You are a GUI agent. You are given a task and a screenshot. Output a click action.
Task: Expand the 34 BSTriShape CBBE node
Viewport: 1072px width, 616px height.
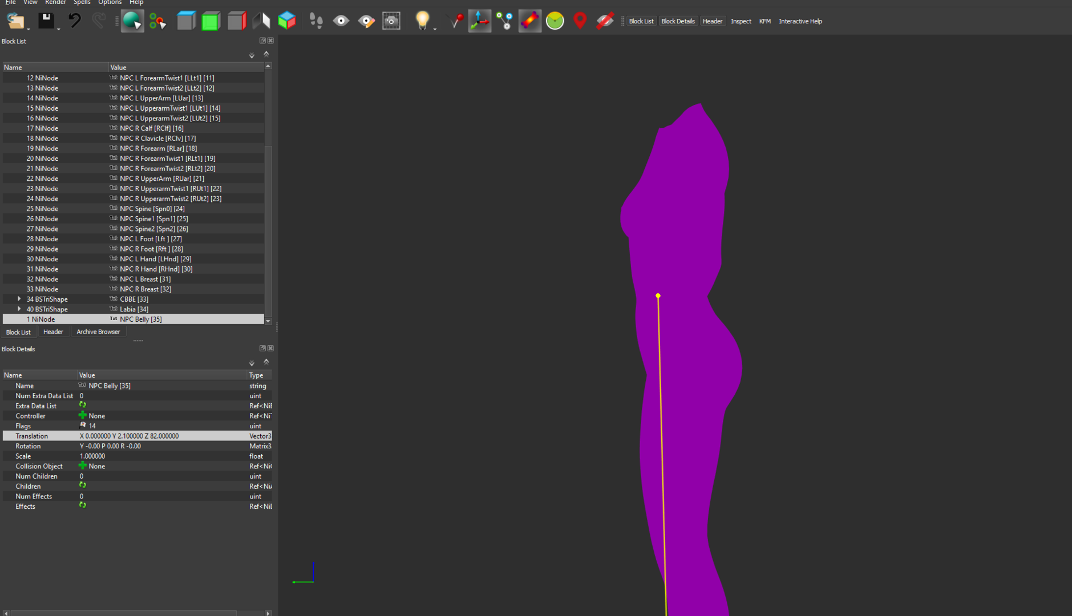(x=19, y=299)
